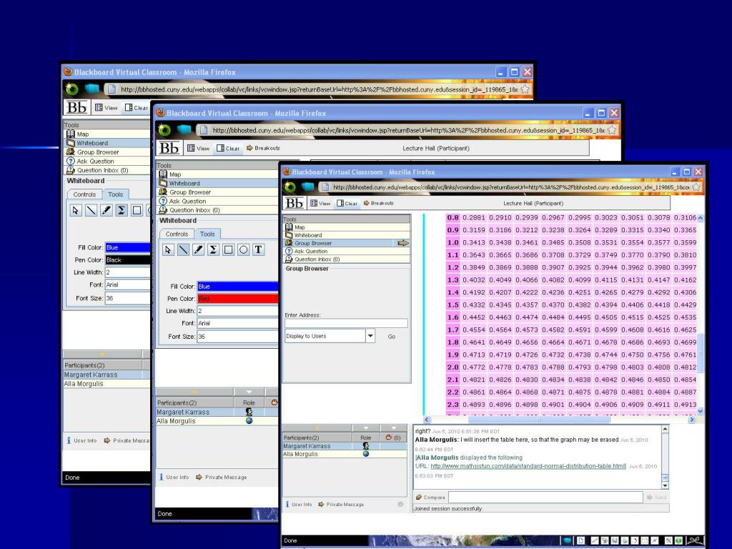Select square shape tool in middle window
732x549 pixels.
(228, 249)
